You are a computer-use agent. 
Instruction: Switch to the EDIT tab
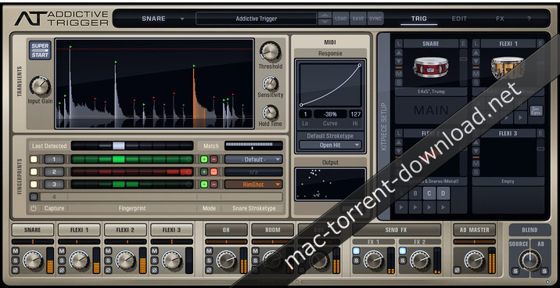[x=459, y=19]
